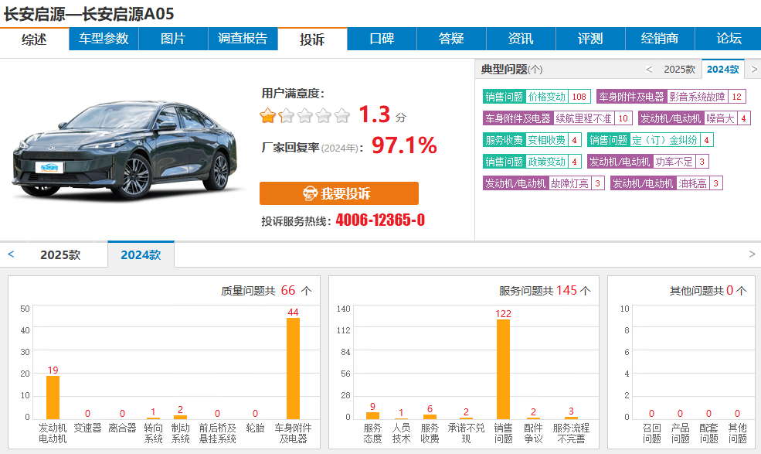Switch to the 评测 tab

coord(590,39)
